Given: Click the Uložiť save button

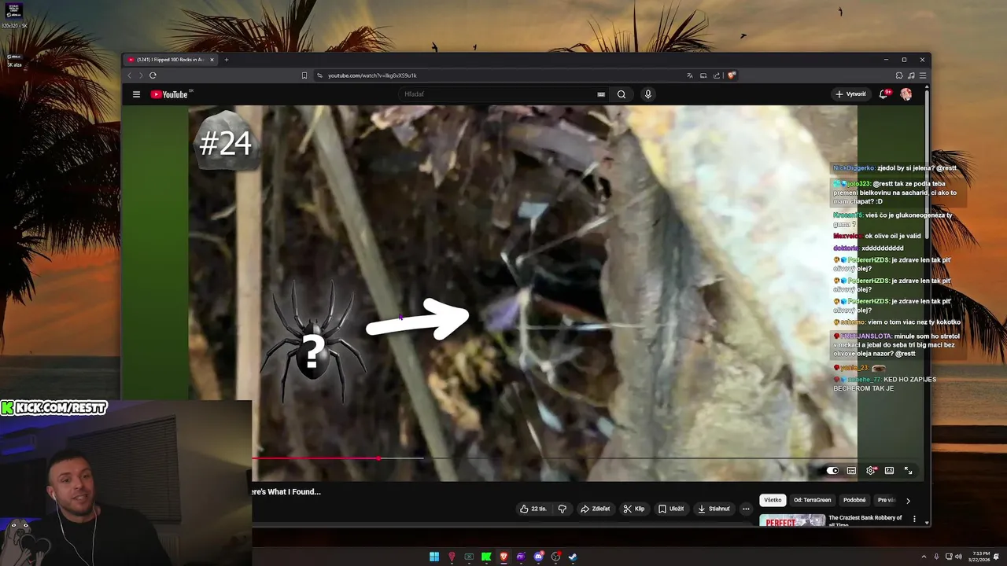Looking at the screenshot, I should 671,509.
